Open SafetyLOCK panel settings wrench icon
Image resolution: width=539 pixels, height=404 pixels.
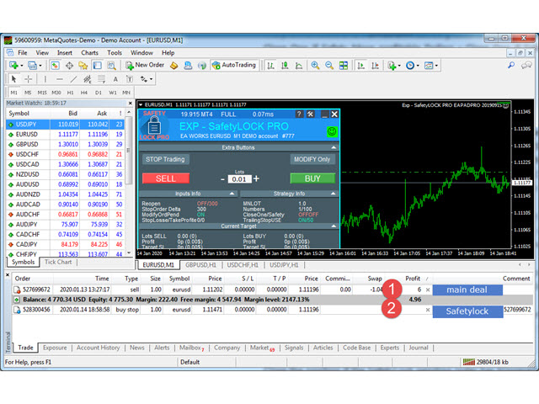point(311,114)
